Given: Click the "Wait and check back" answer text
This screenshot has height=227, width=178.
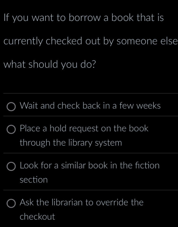Looking at the screenshot, I should 90,106.
